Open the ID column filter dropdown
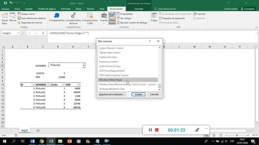Viewport: 259px width, 145px height. pyautogui.click(x=33, y=85)
